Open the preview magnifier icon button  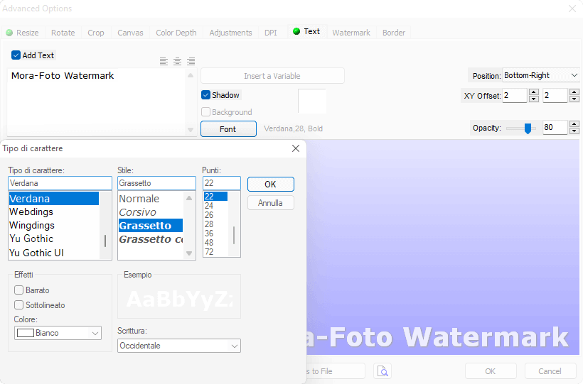383,371
